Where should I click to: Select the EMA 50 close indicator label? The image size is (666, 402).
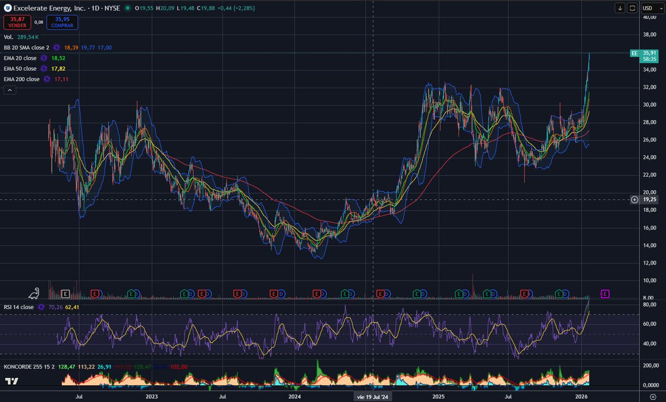tap(20, 69)
